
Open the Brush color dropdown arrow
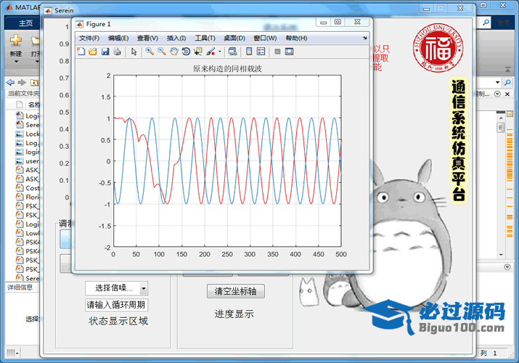pyautogui.click(x=219, y=52)
